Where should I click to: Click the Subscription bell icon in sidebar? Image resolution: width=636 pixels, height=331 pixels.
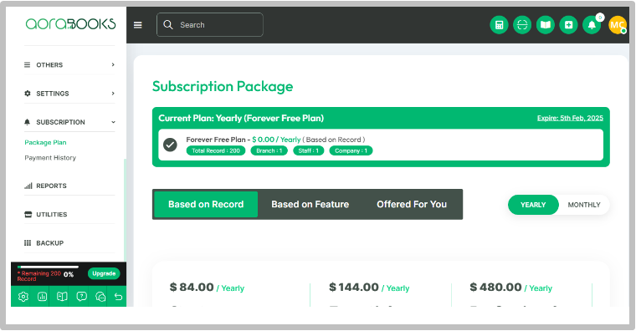pyautogui.click(x=27, y=122)
